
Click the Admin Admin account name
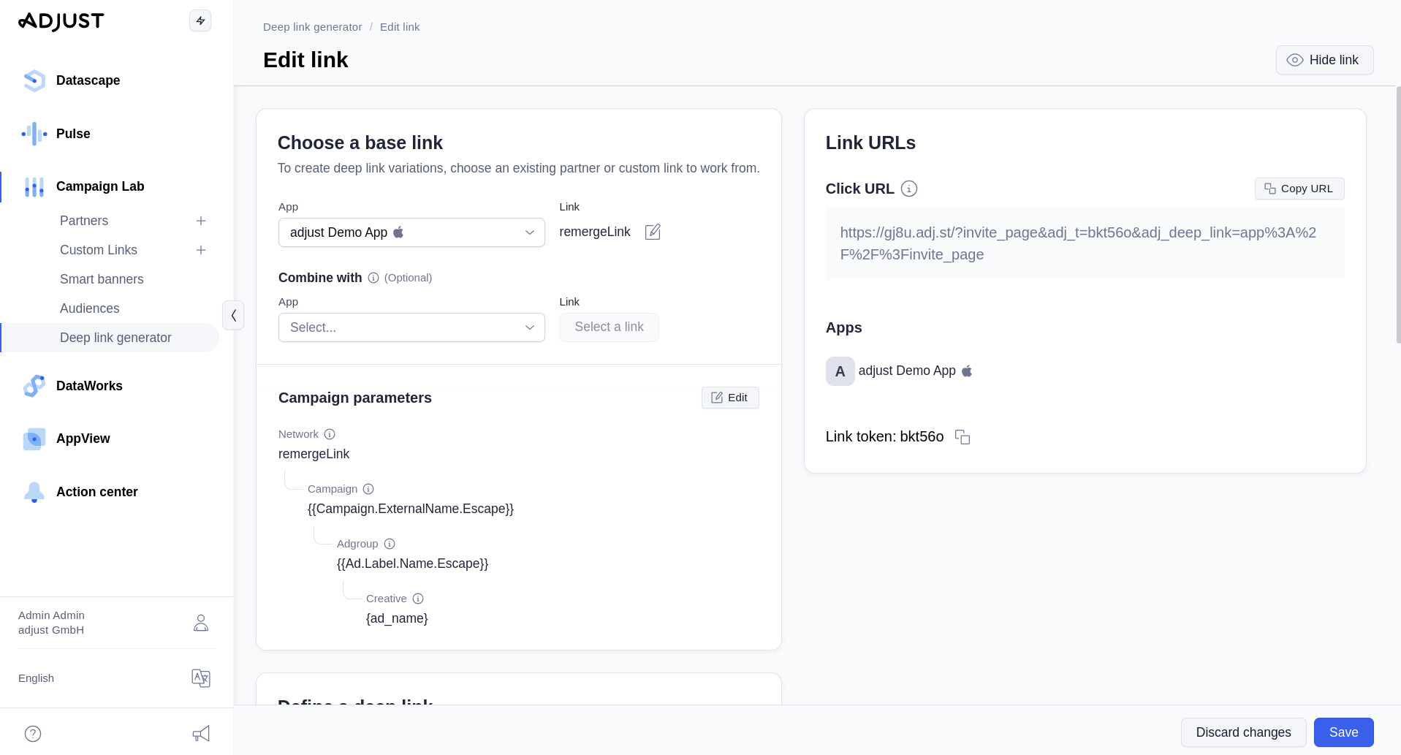[51, 615]
